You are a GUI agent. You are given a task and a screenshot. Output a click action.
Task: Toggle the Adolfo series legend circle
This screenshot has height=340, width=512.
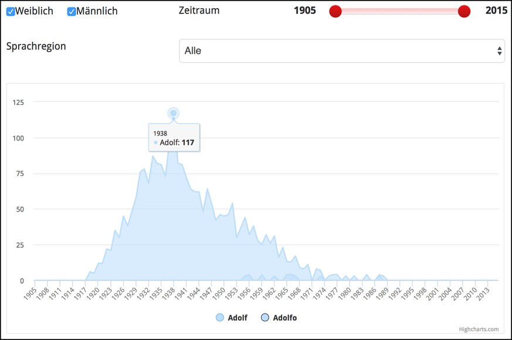pyautogui.click(x=265, y=318)
